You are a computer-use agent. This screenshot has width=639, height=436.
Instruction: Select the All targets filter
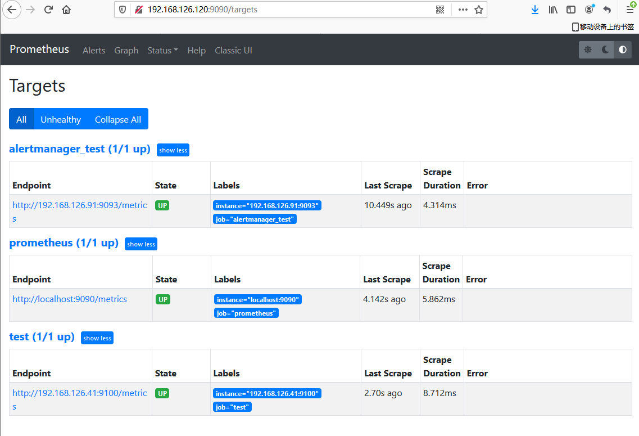(x=21, y=119)
